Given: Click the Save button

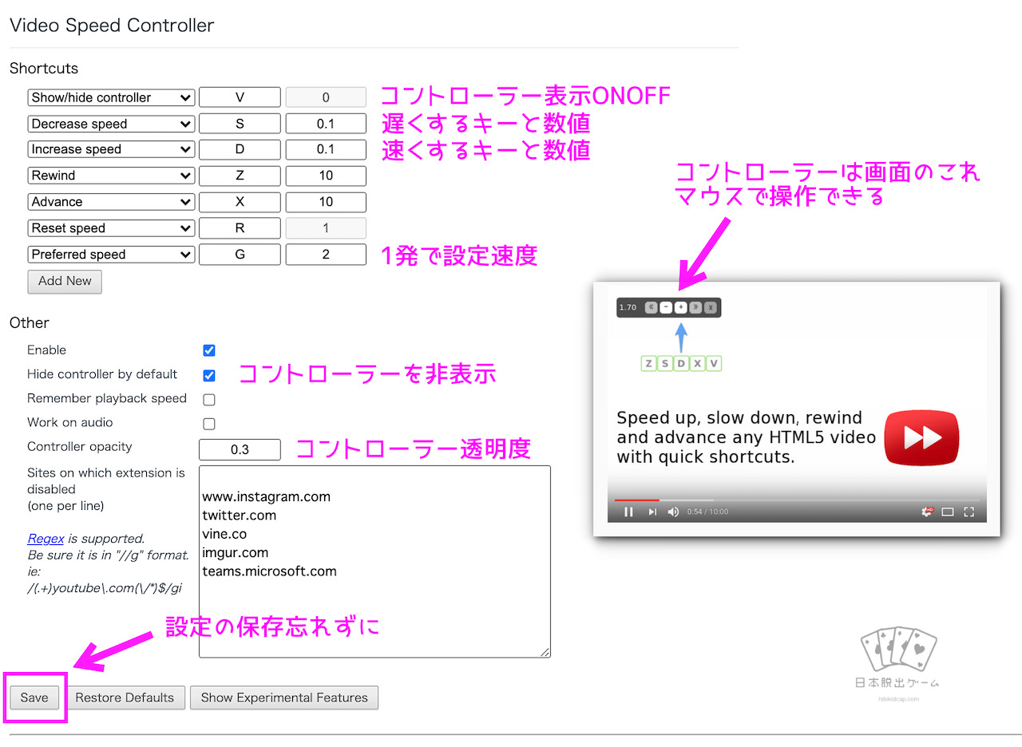Looking at the screenshot, I should pos(34,698).
